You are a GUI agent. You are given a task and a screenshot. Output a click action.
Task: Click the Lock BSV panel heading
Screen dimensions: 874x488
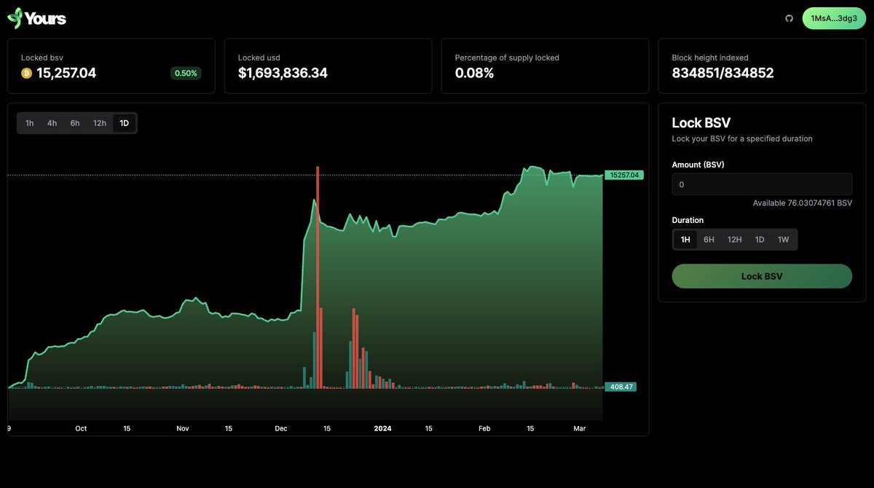[701, 122]
